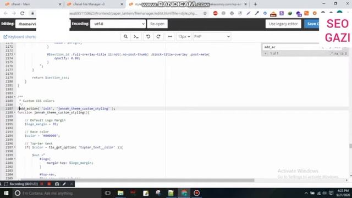Click the browser address bar URL
This screenshot has height=198, width=352.
134,13
